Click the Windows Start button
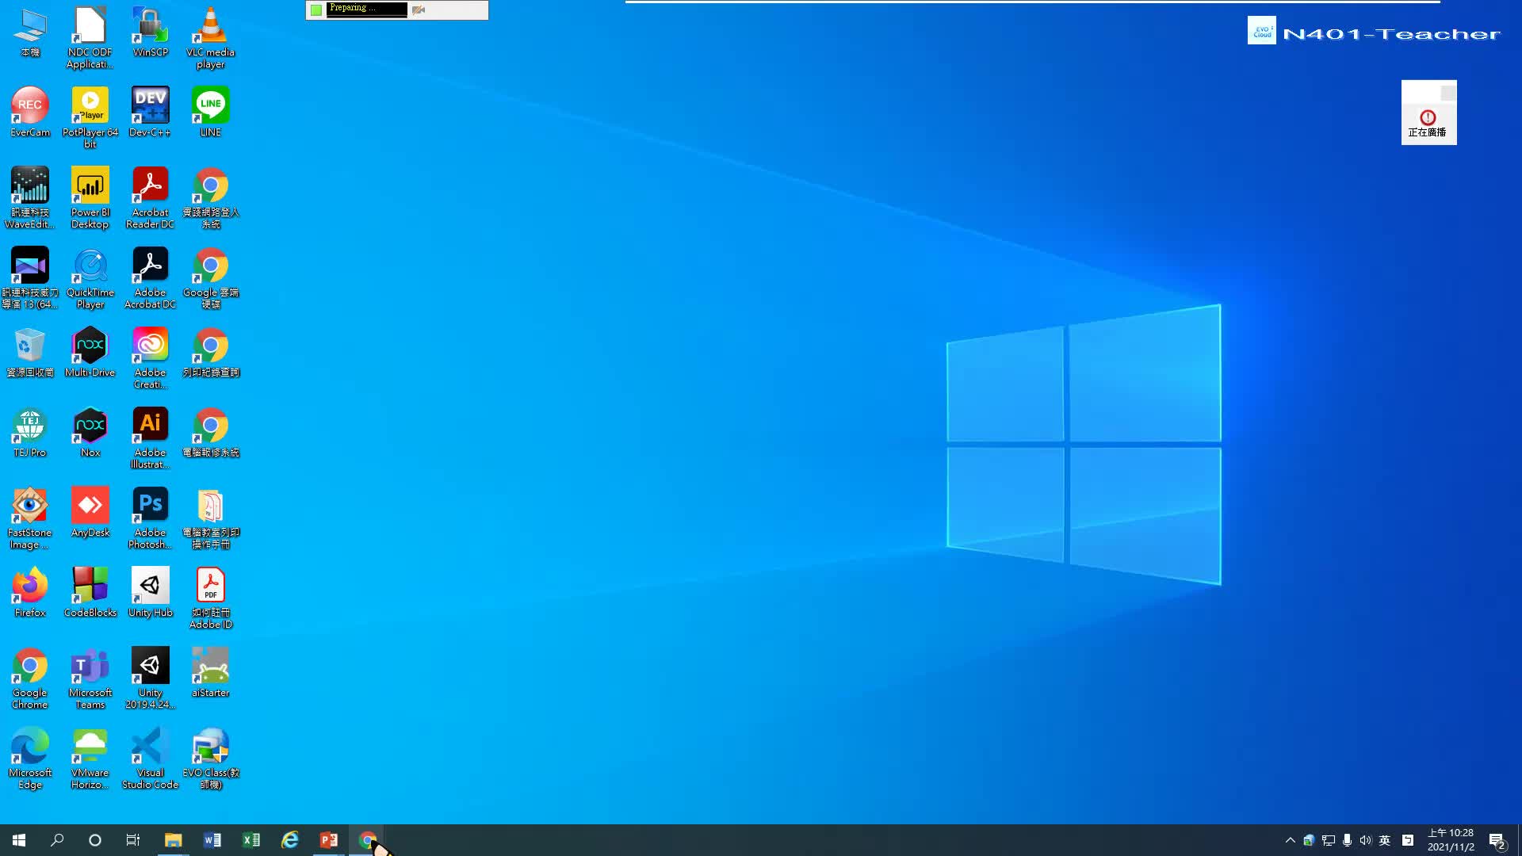The image size is (1522, 856). point(19,840)
